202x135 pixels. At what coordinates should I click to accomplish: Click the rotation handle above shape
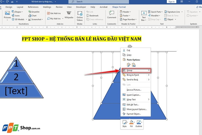tap(130, 46)
